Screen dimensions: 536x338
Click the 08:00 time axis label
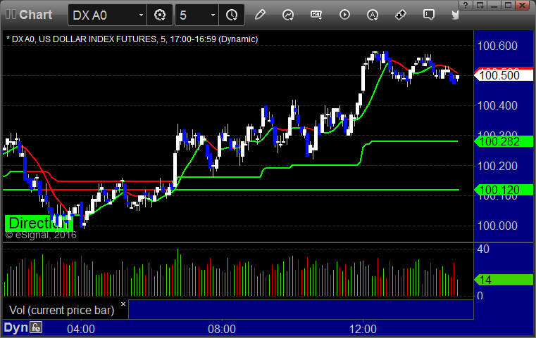pyautogui.click(x=222, y=329)
